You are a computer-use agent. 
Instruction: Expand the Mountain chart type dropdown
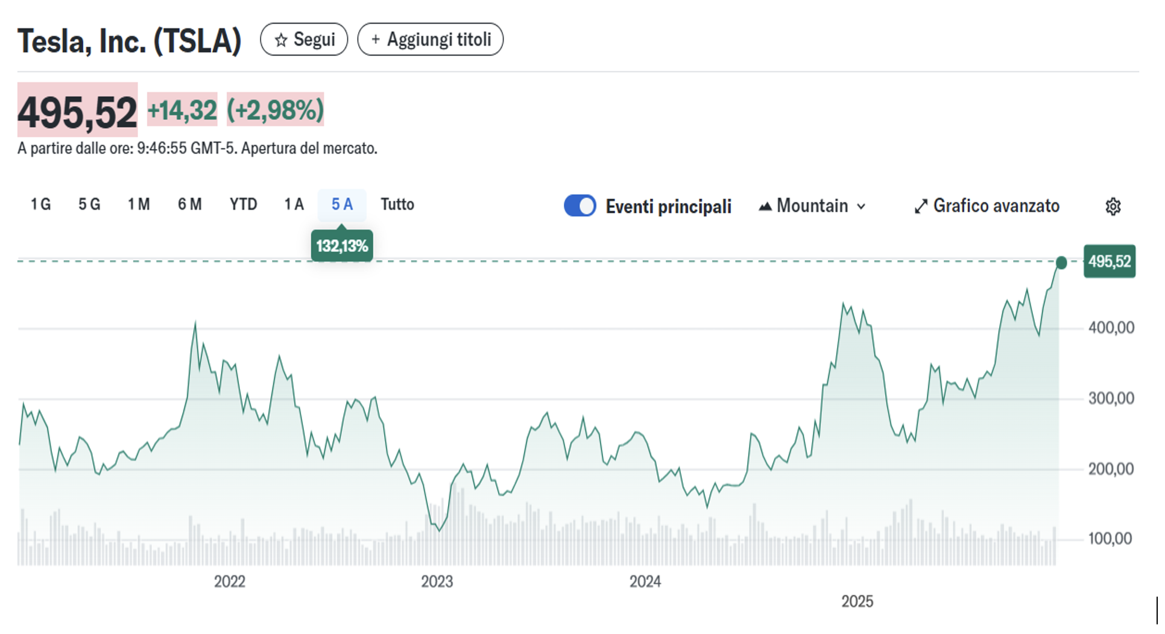click(812, 206)
